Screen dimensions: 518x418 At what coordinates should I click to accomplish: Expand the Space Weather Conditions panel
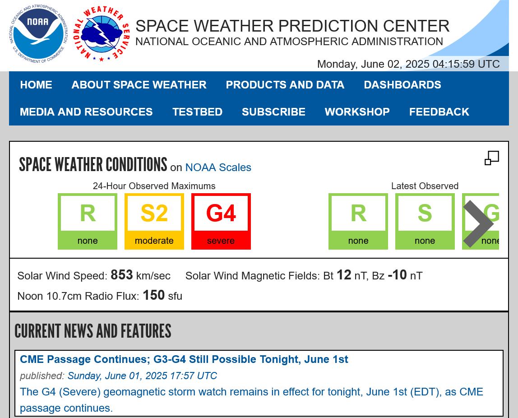click(x=492, y=158)
